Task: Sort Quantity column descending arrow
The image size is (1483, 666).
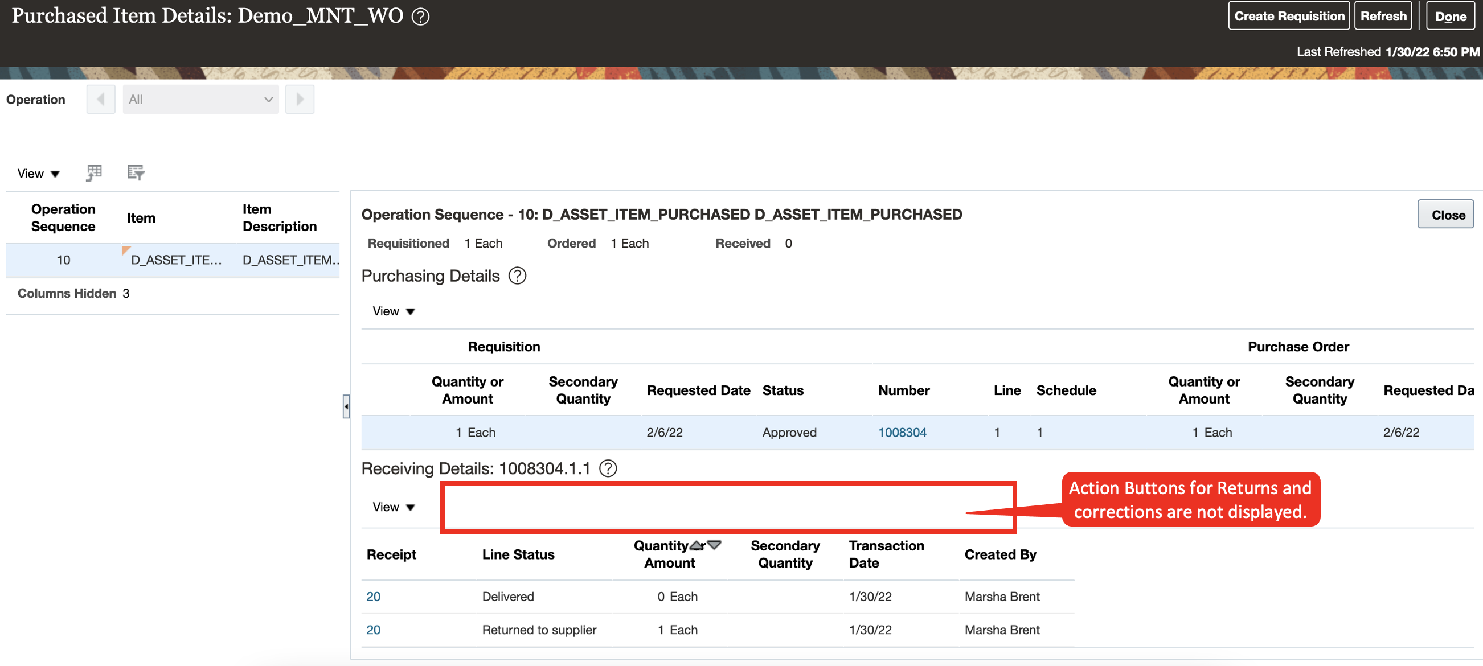Action: [714, 545]
